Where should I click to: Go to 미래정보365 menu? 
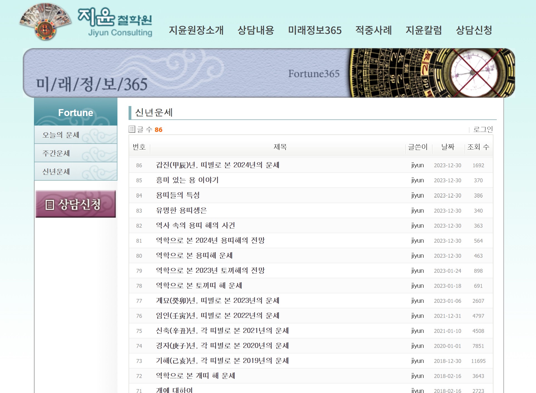[x=315, y=30]
